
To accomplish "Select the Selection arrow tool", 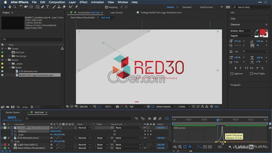I will 5,7.
